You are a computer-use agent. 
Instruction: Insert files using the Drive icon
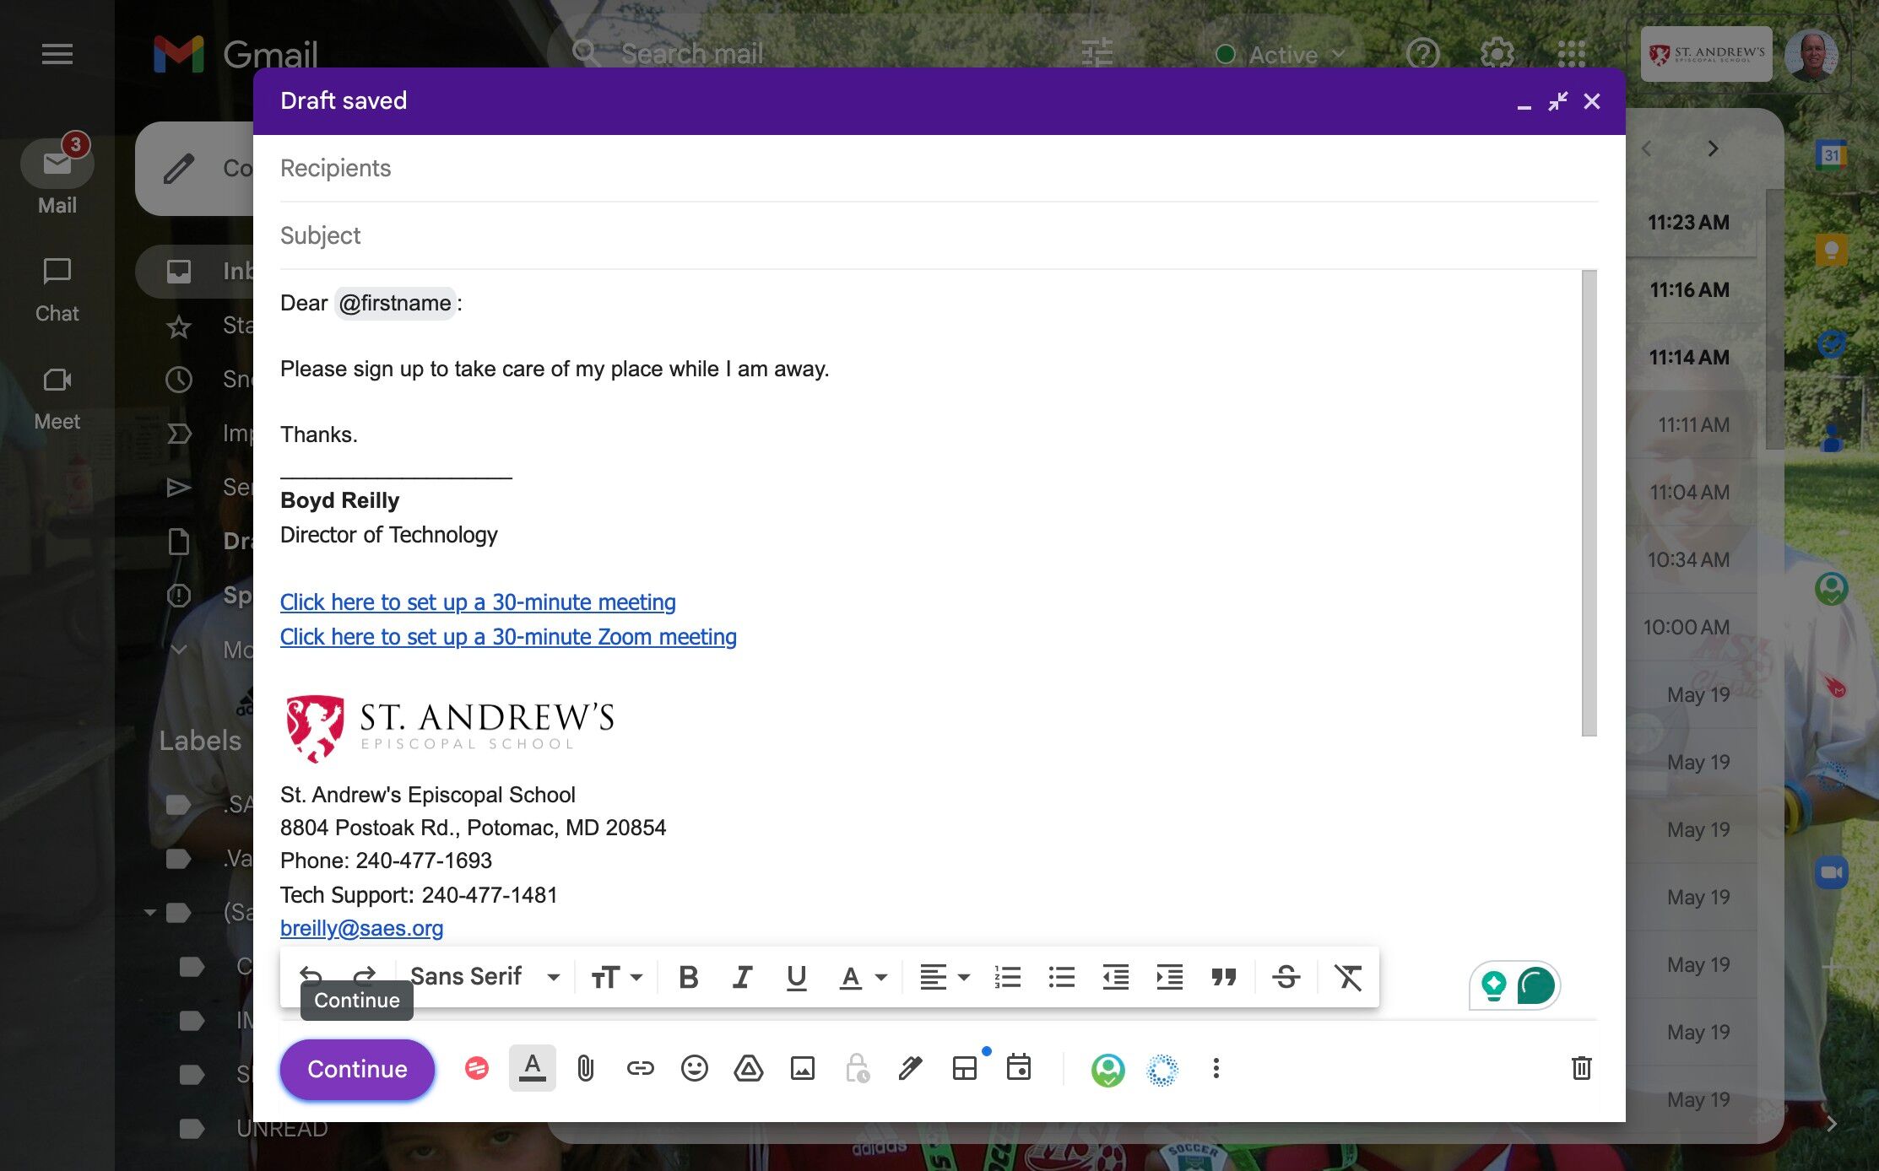tap(748, 1069)
